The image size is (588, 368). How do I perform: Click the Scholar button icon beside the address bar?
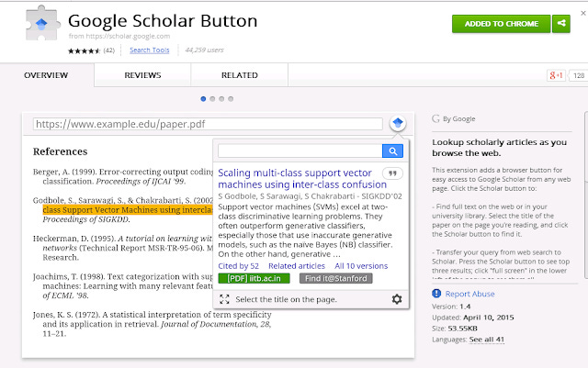(x=397, y=123)
